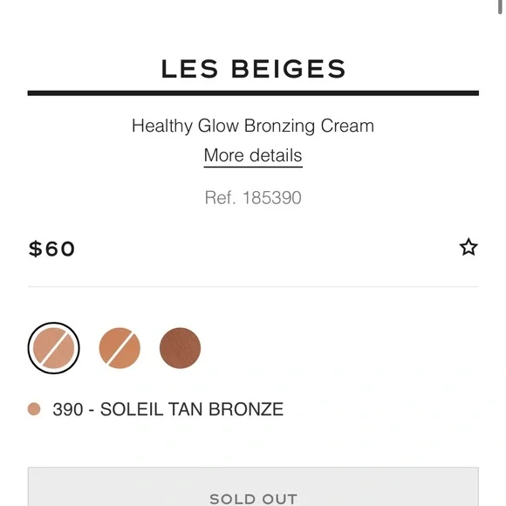This screenshot has height=506, width=506.
Task: Select the first light tan bronze swatch
Action: pyautogui.click(x=53, y=348)
